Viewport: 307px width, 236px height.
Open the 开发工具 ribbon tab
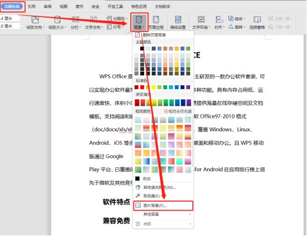[115, 7]
